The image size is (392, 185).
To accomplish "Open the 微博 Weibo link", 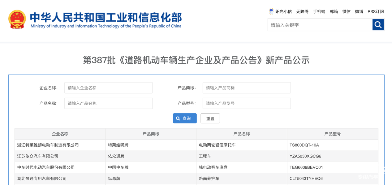I will click(359, 11).
